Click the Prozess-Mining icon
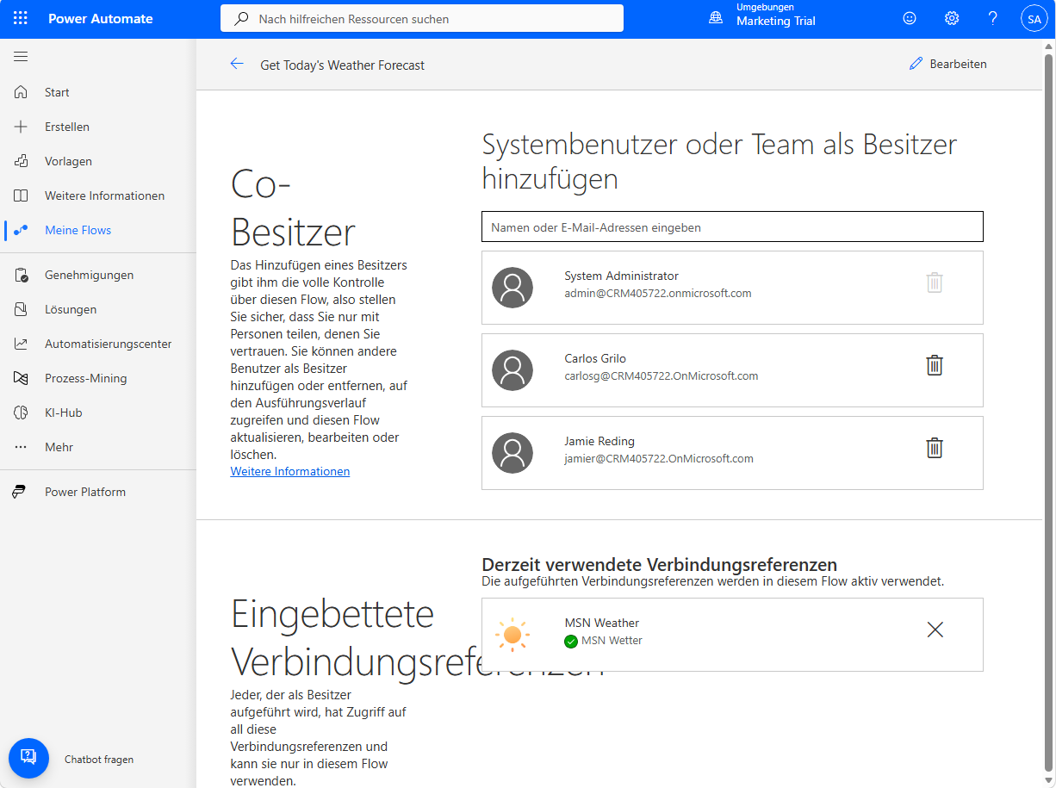Image resolution: width=1056 pixels, height=788 pixels. [x=21, y=378]
